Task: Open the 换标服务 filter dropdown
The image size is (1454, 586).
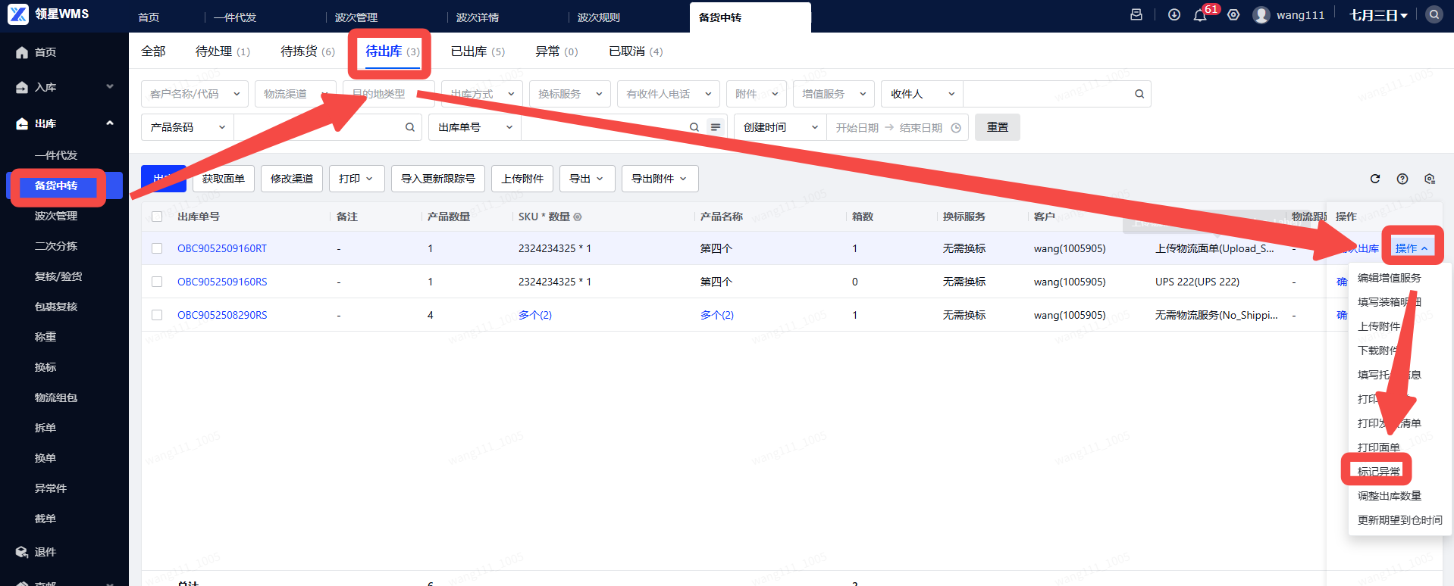Action: click(x=570, y=94)
